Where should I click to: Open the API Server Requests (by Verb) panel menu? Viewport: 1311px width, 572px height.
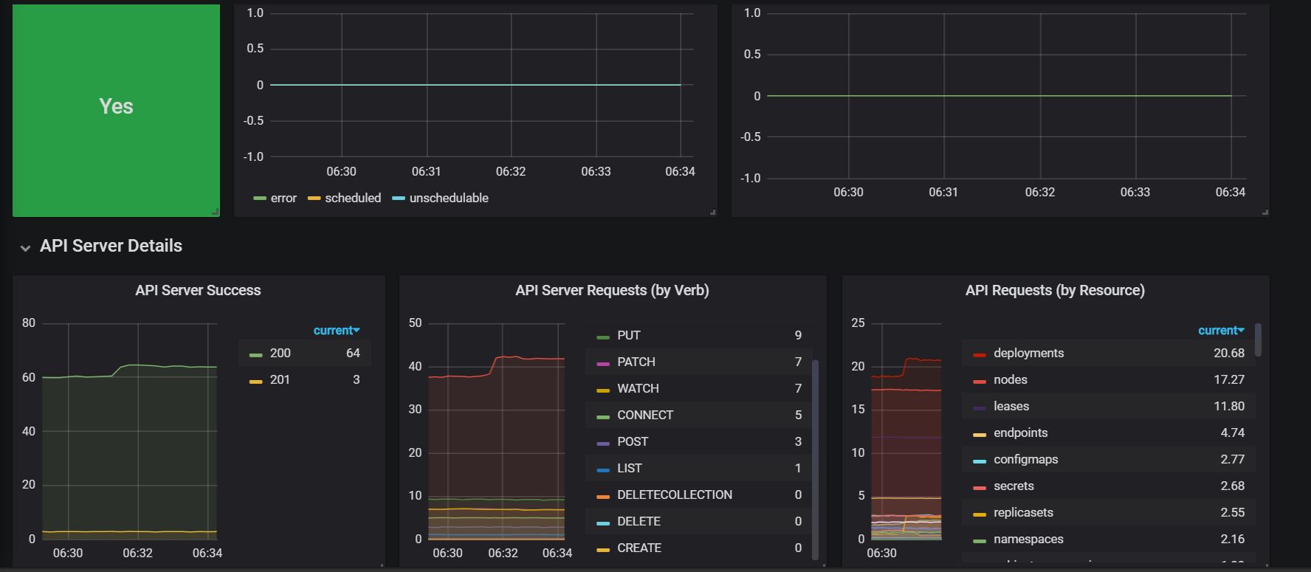pos(612,291)
